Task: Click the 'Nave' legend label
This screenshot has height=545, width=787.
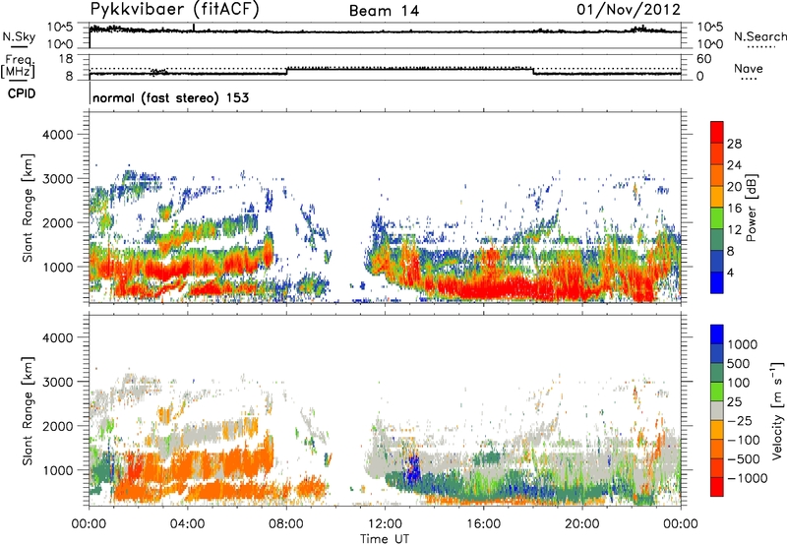Action: pyautogui.click(x=749, y=68)
